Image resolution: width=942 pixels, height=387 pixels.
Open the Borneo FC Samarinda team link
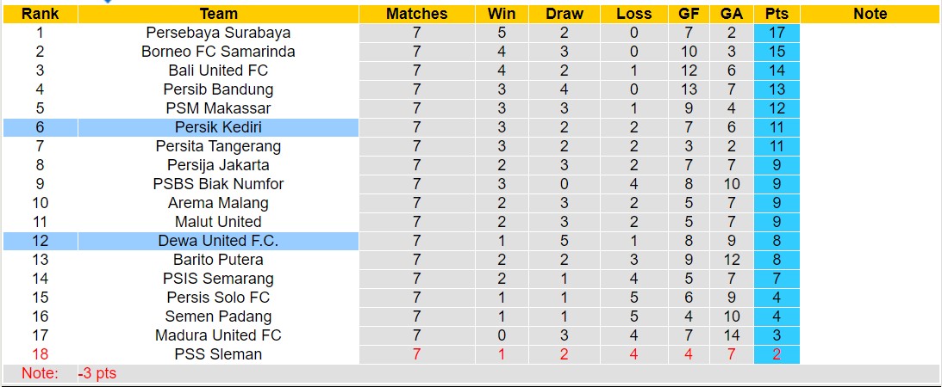218,52
